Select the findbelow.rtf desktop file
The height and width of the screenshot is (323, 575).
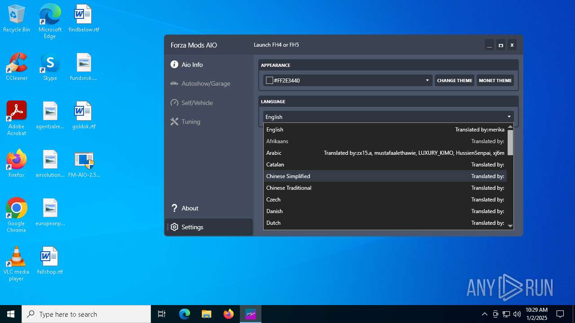84,19
